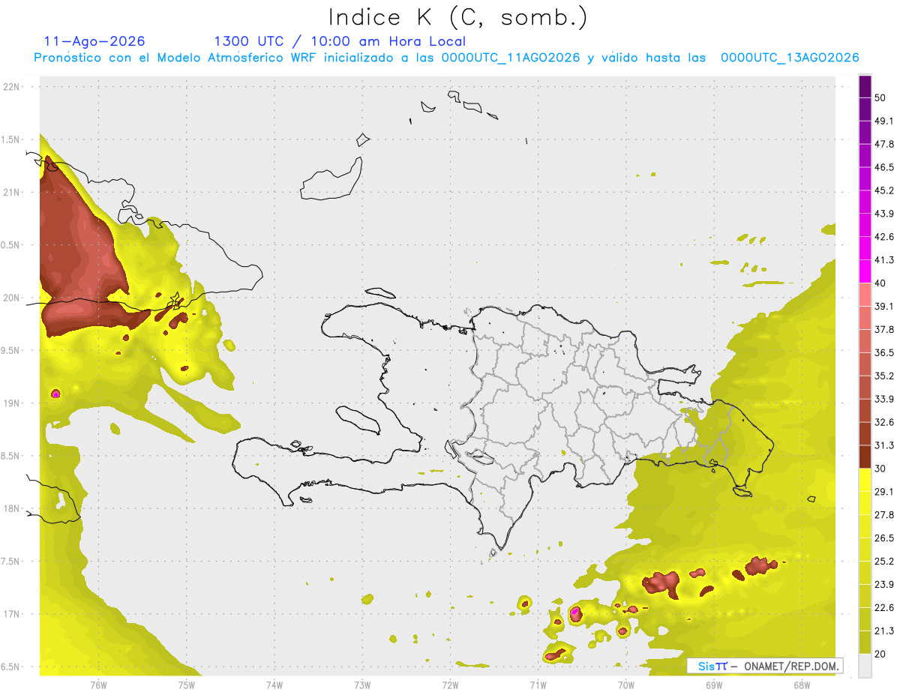Click the colorbar label "39.1"
The image size is (900, 695).
884,306
